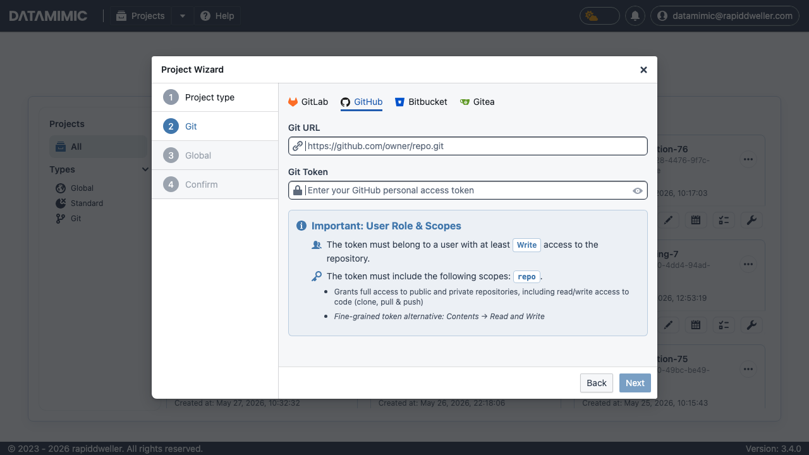Filter by Standard project type
This screenshot has height=455, width=809.
coord(87,203)
